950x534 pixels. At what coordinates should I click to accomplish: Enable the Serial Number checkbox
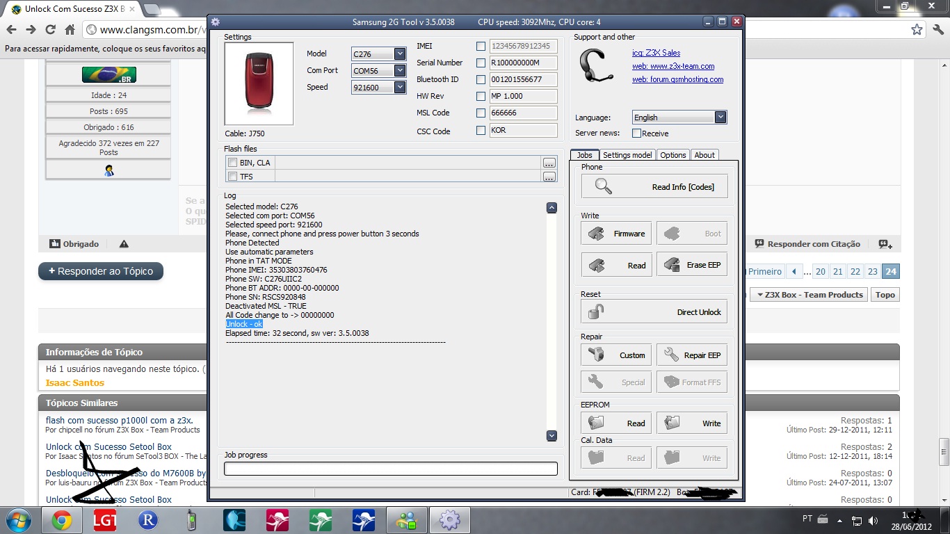click(481, 63)
